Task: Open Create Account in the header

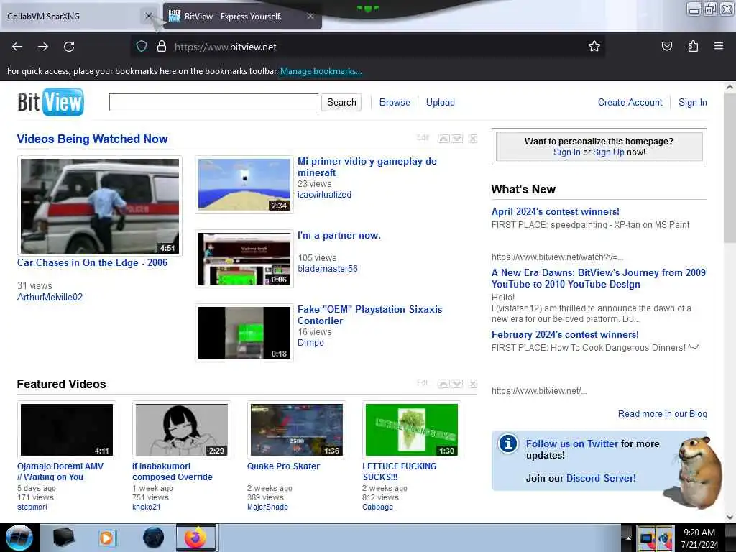Action: (x=630, y=102)
